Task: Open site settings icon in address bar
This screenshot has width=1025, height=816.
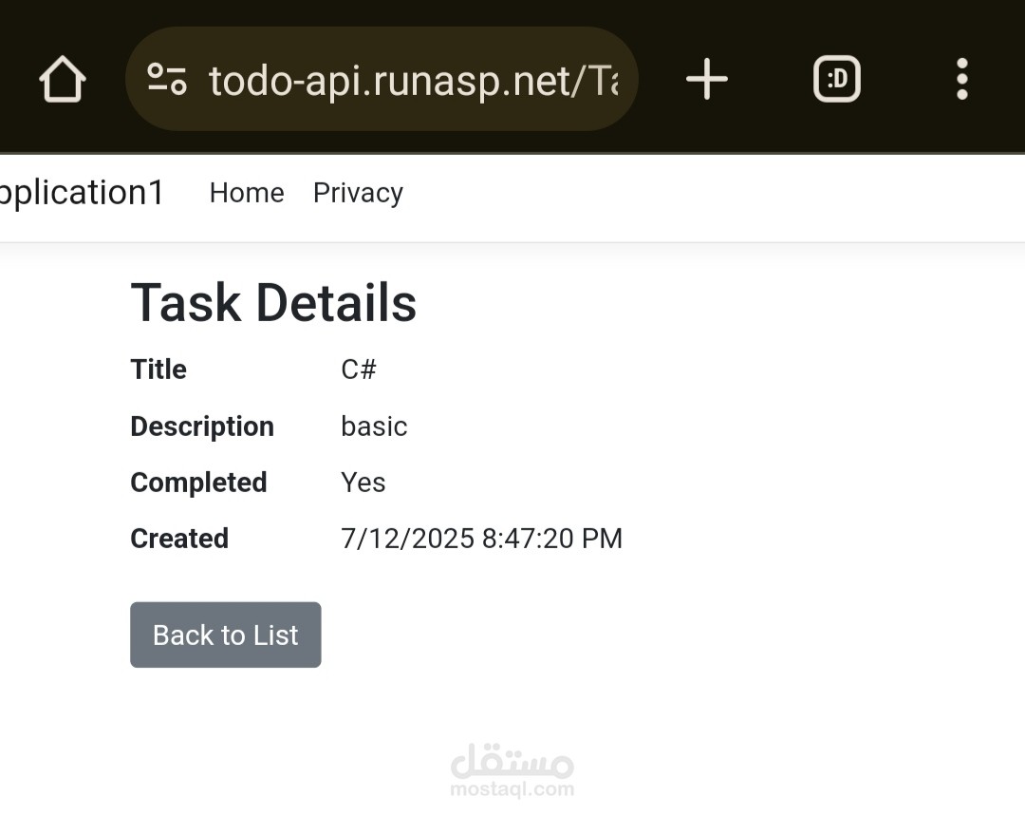Action: [167, 79]
